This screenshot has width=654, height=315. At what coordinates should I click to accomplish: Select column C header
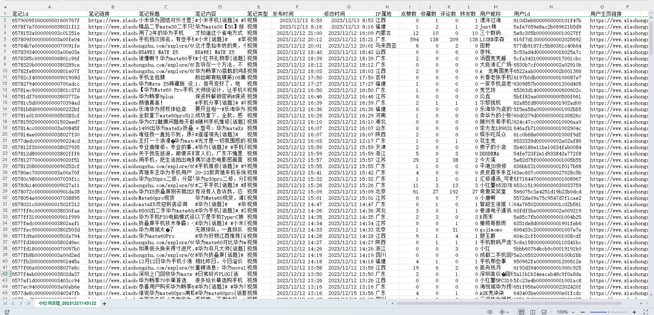[x=166, y=7]
